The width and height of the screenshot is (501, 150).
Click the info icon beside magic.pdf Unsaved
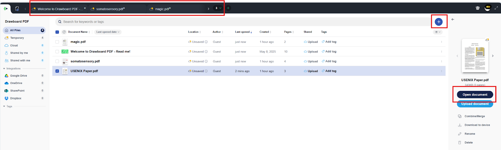tap(206, 42)
